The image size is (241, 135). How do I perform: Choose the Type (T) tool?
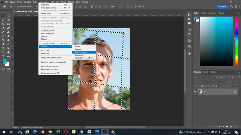point(3,48)
